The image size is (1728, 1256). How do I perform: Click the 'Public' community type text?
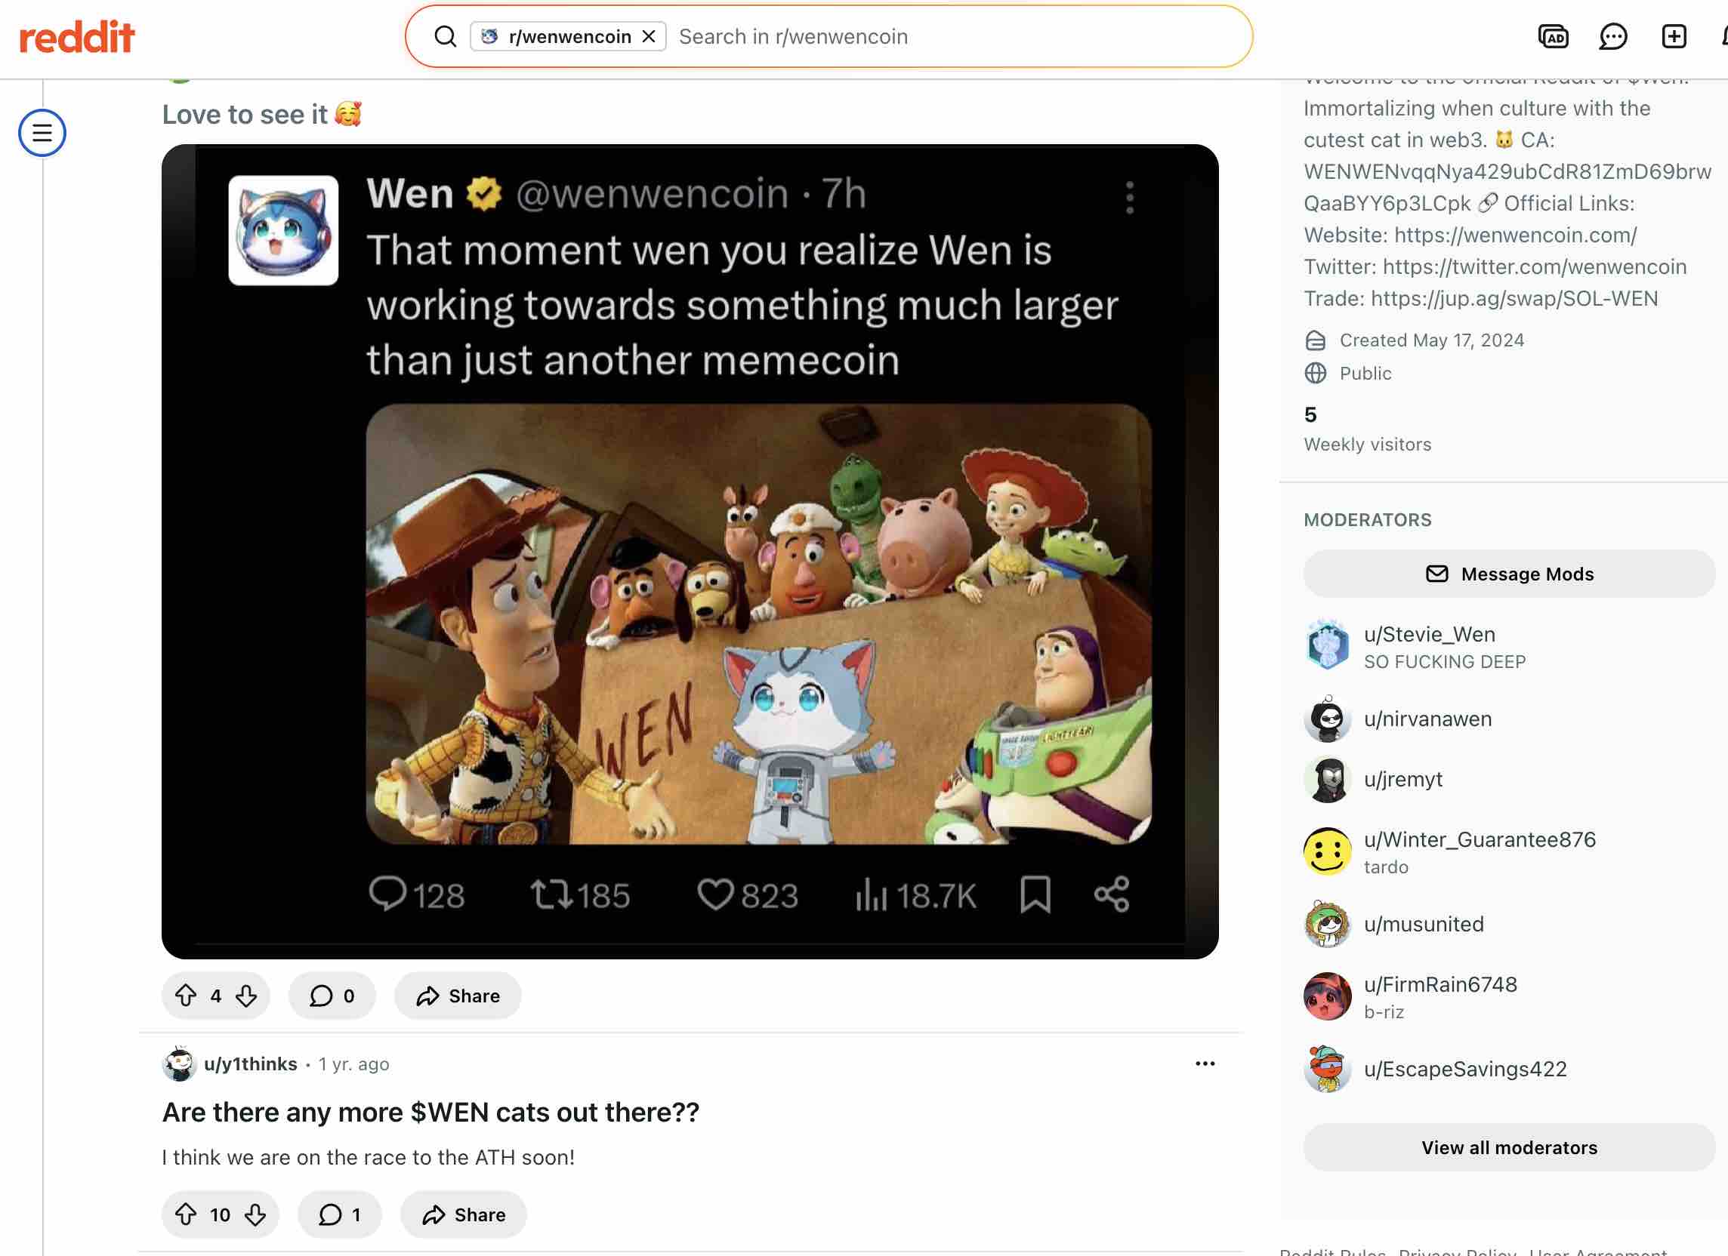tap(1365, 373)
